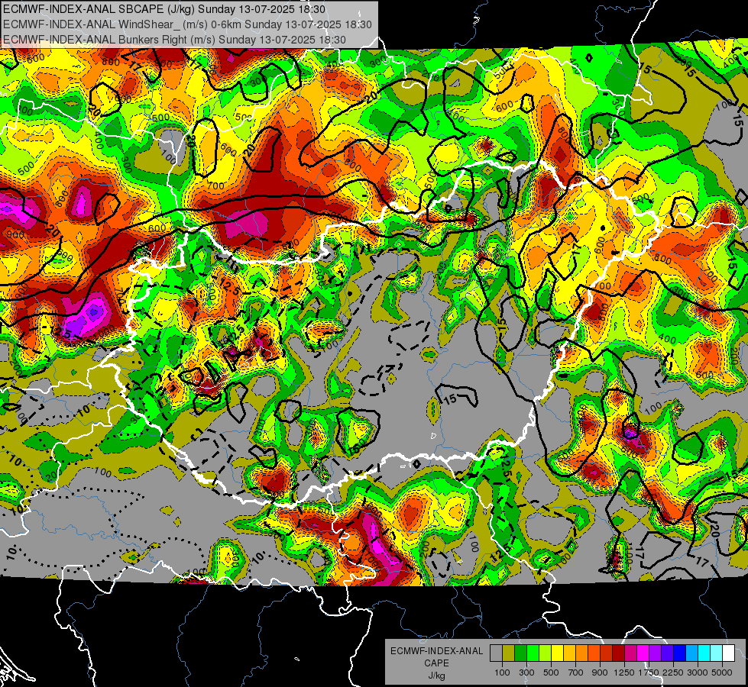This screenshot has height=687, width=748.
Task: Click the 1750 legend scale value
Action: click(648, 672)
